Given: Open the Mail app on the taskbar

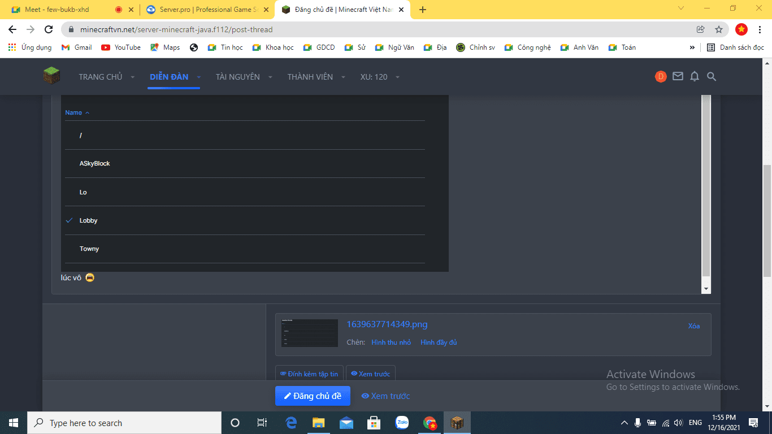Looking at the screenshot, I should click(346, 423).
